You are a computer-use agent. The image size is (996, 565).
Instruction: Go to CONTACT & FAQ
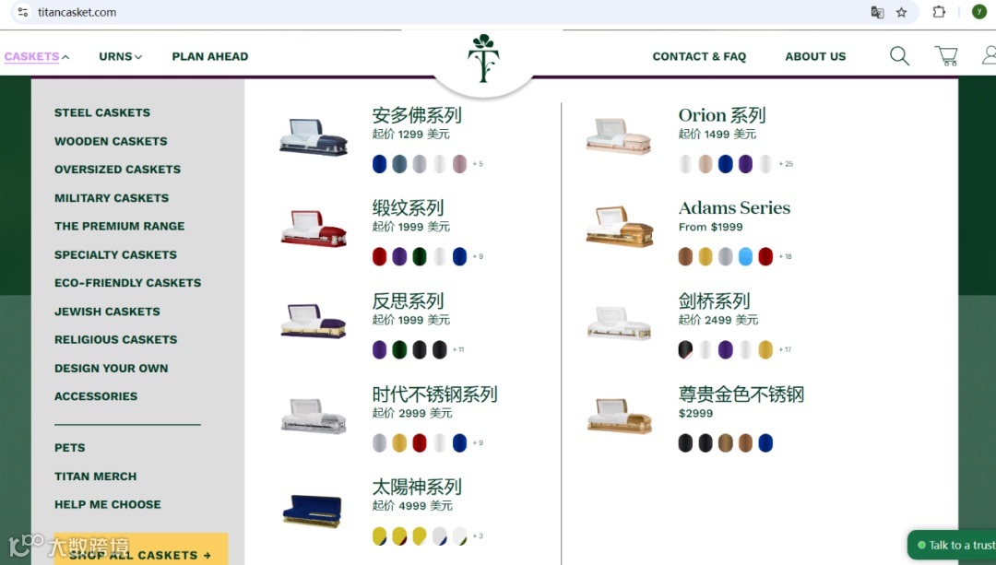pos(699,56)
